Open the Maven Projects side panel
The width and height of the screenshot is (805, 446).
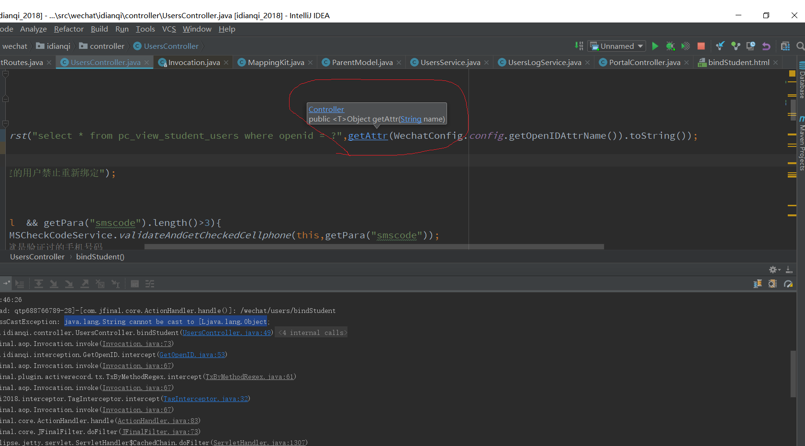(x=801, y=144)
